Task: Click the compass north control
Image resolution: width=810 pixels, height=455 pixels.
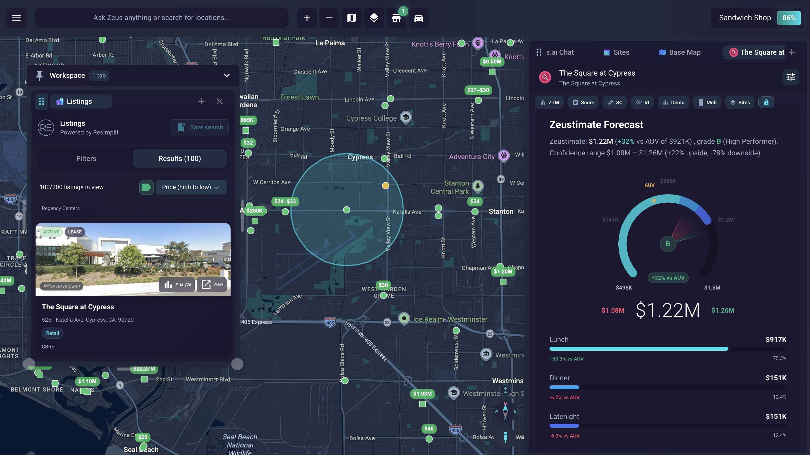Action: click(x=505, y=411)
